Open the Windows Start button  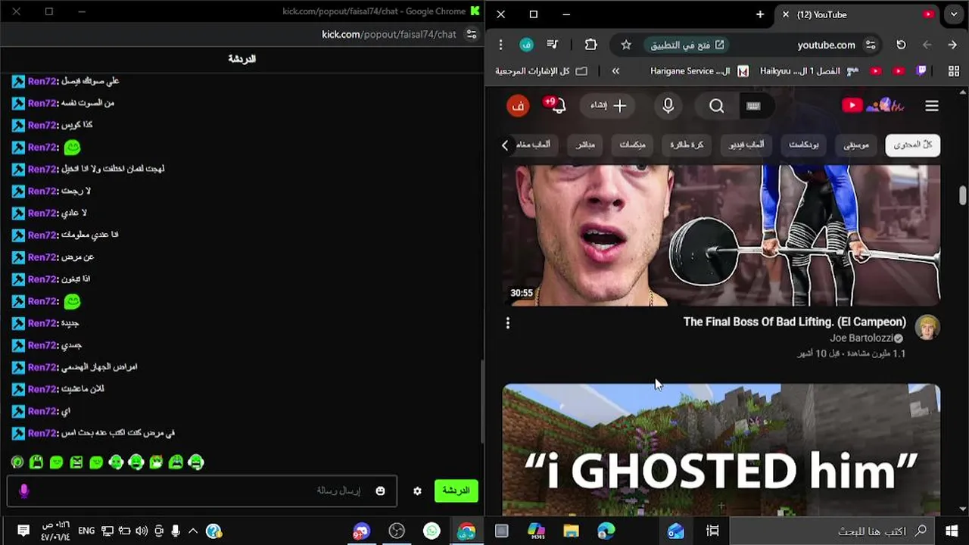tap(952, 531)
